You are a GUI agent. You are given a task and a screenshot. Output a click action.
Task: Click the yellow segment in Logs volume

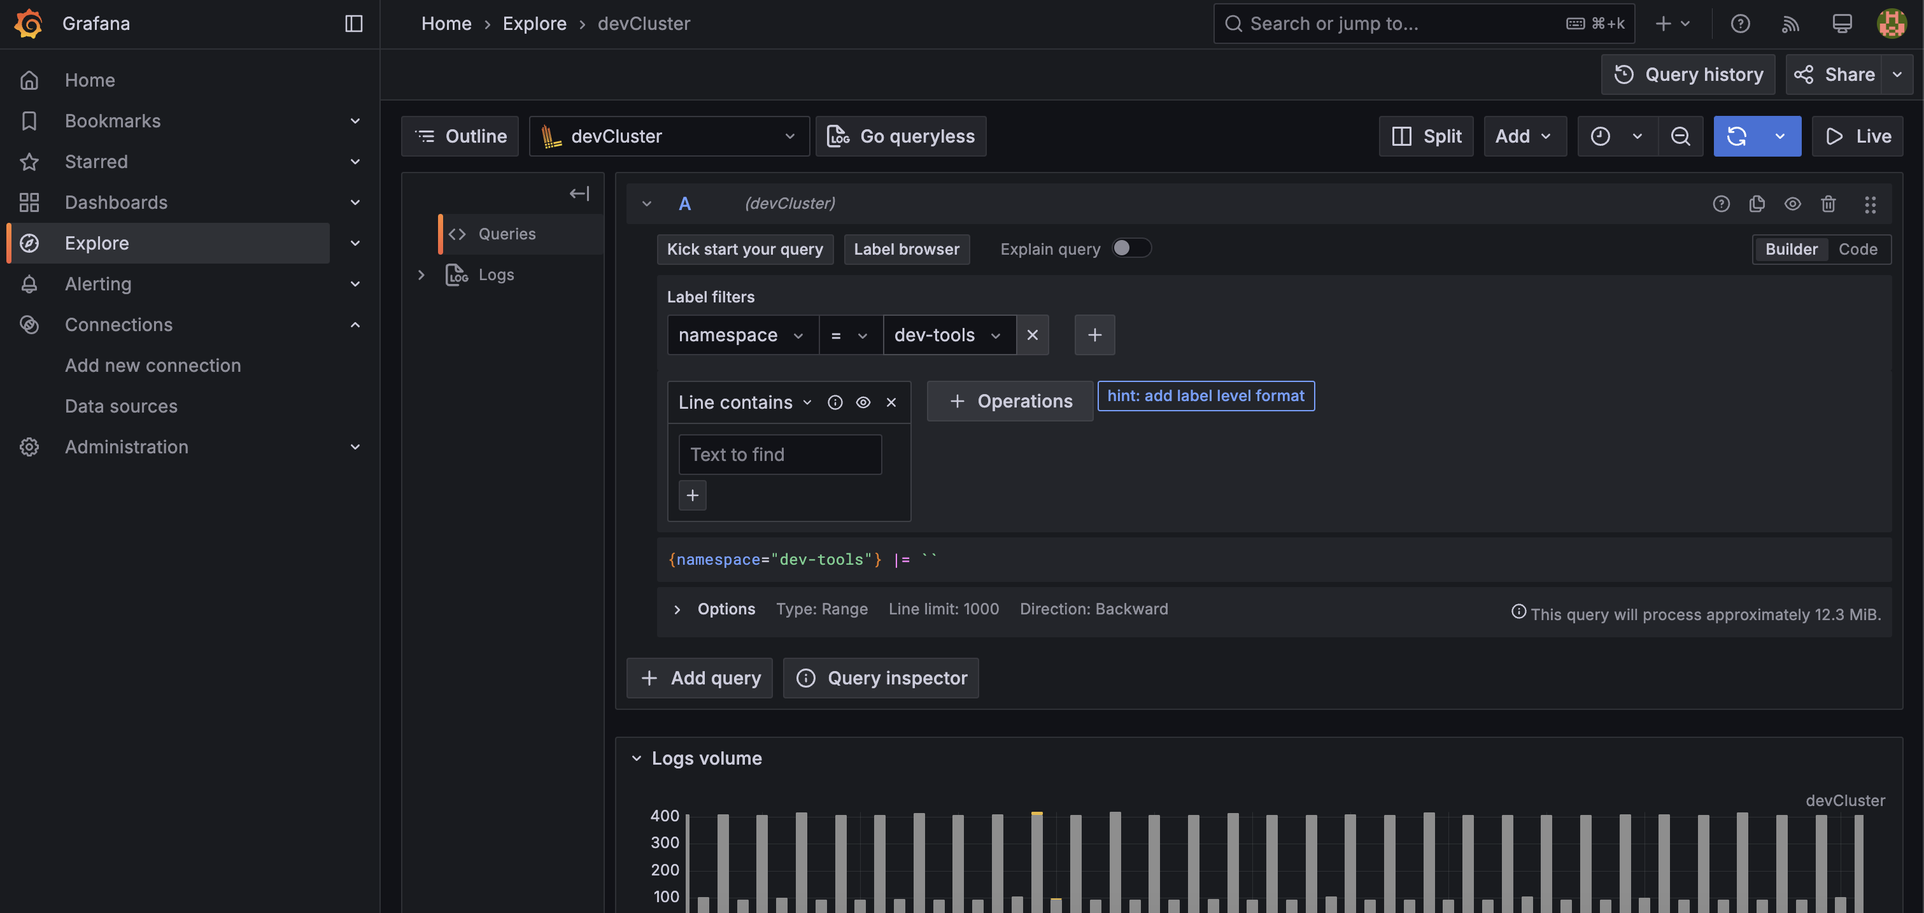pyautogui.click(x=1036, y=814)
